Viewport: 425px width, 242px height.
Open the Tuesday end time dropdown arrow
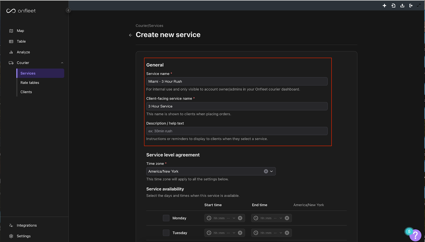281,233
